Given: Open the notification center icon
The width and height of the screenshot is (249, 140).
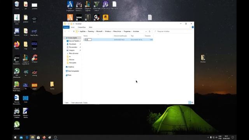Looking at the screenshot, I should (x=233, y=137).
